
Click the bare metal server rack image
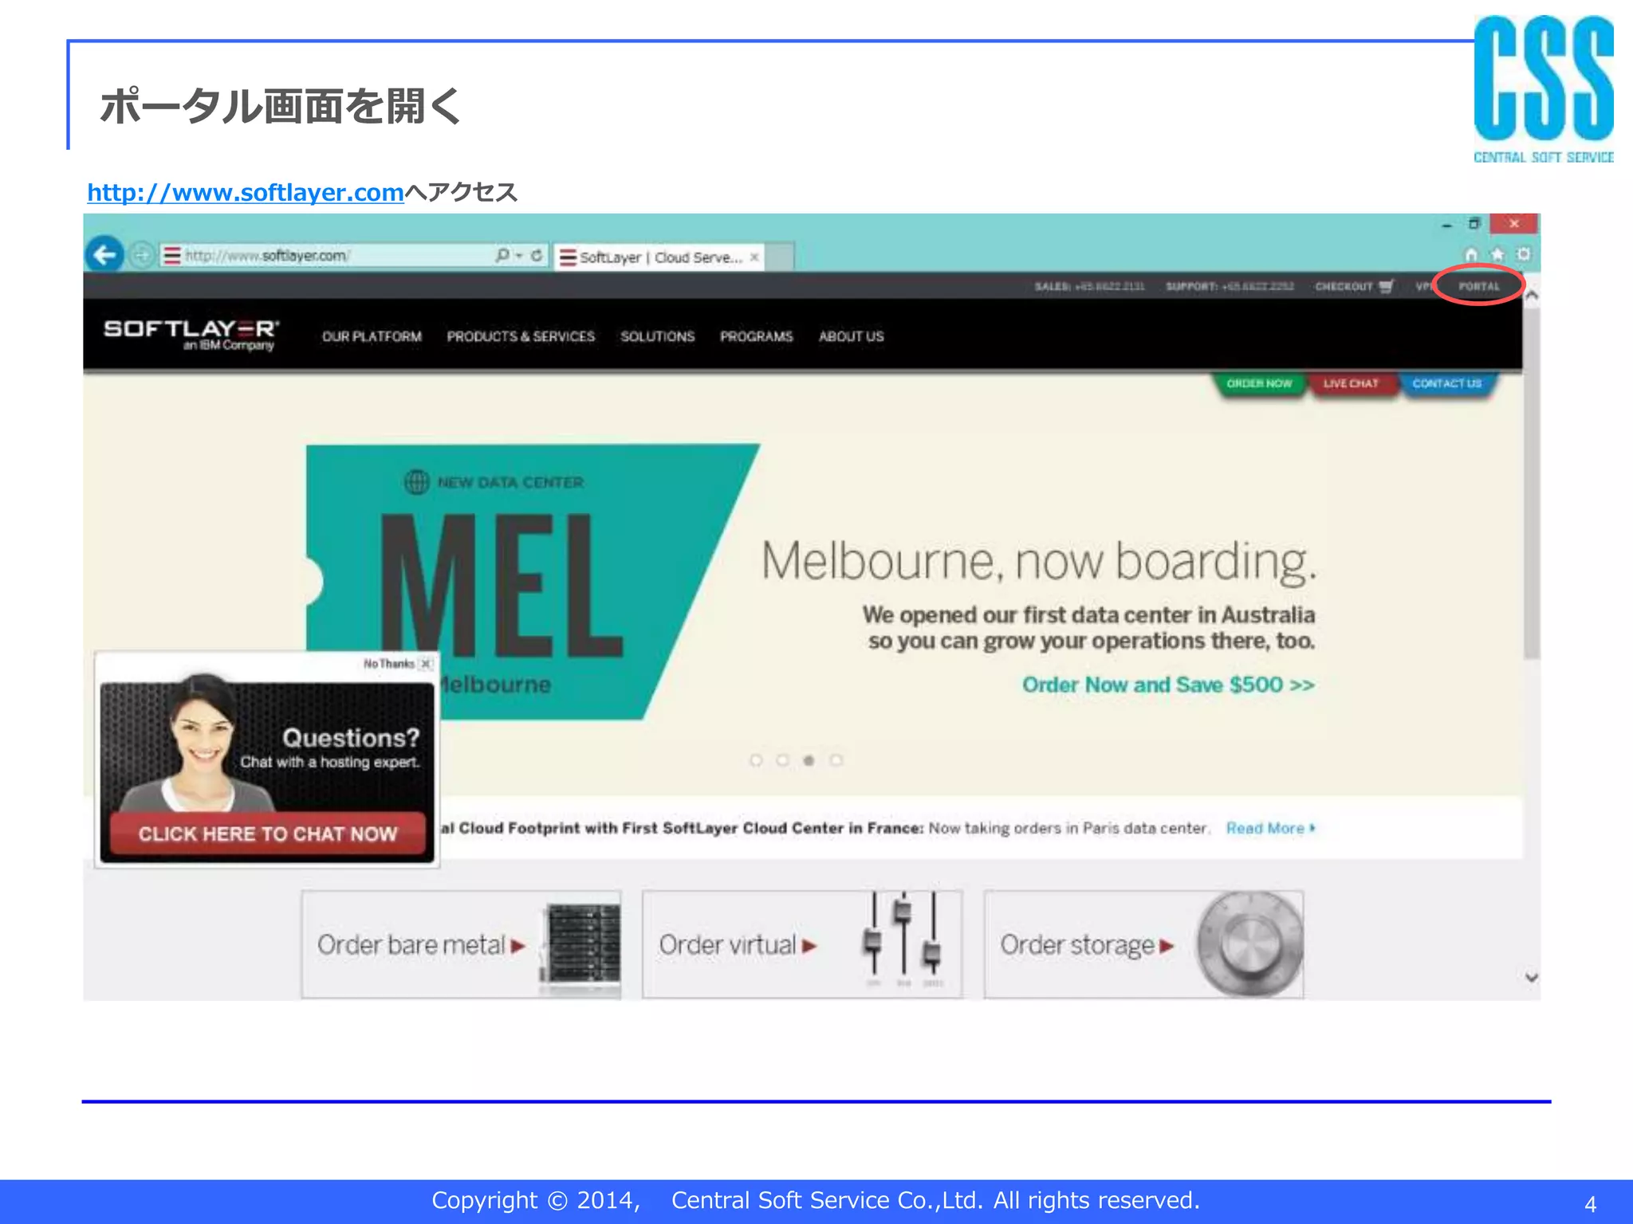point(581,947)
